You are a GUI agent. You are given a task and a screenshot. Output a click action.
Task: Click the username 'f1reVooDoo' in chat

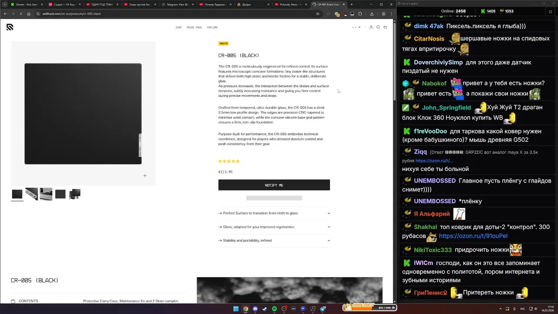[430, 131]
